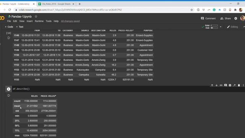Image resolution: width=245 pixels, height=138 pixels.
Task: Star the Pandas-1.ipynb notebook
Action: [36, 16]
